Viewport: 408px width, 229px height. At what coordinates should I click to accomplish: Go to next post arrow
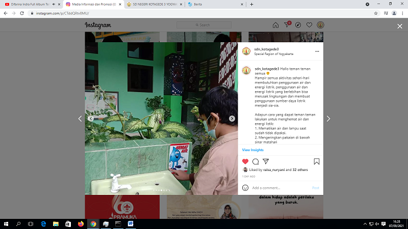pyautogui.click(x=328, y=119)
